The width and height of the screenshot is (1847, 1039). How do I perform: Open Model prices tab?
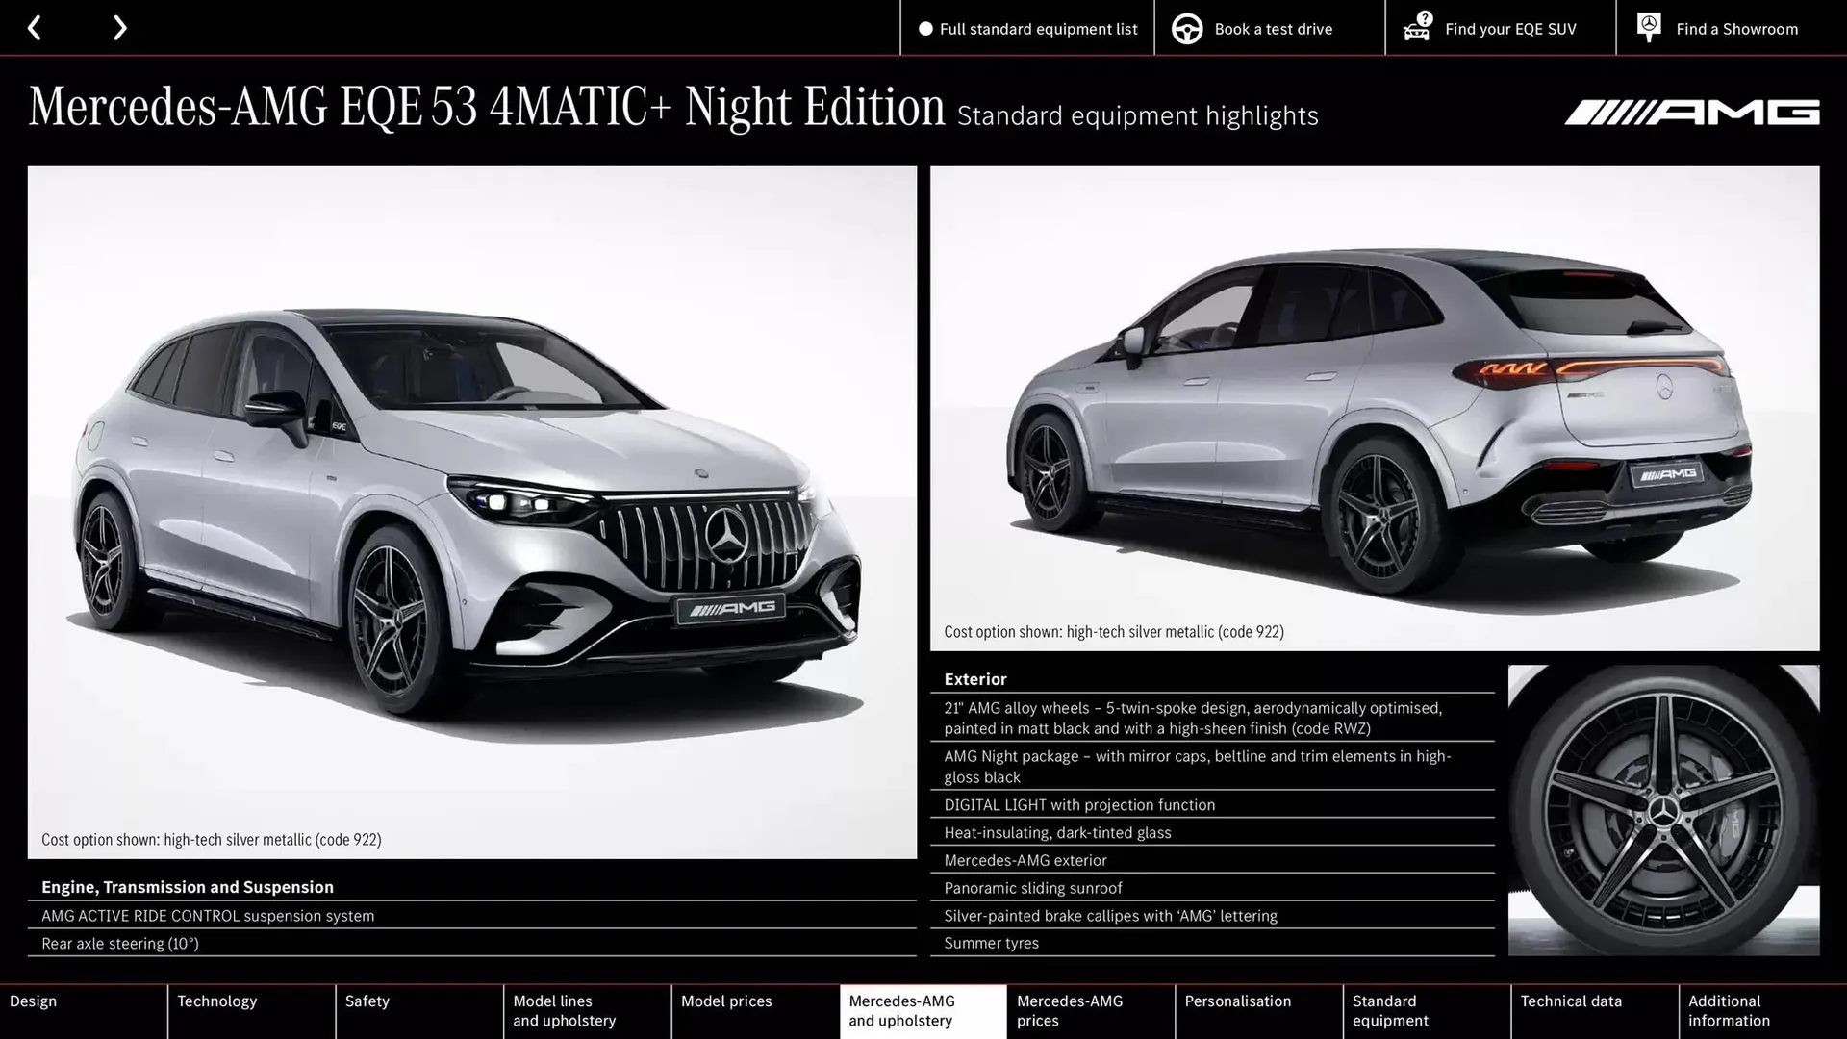click(x=755, y=1011)
